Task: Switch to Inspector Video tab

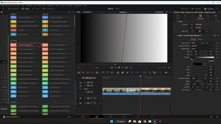Action: pyautogui.click(x=178, y=17)
